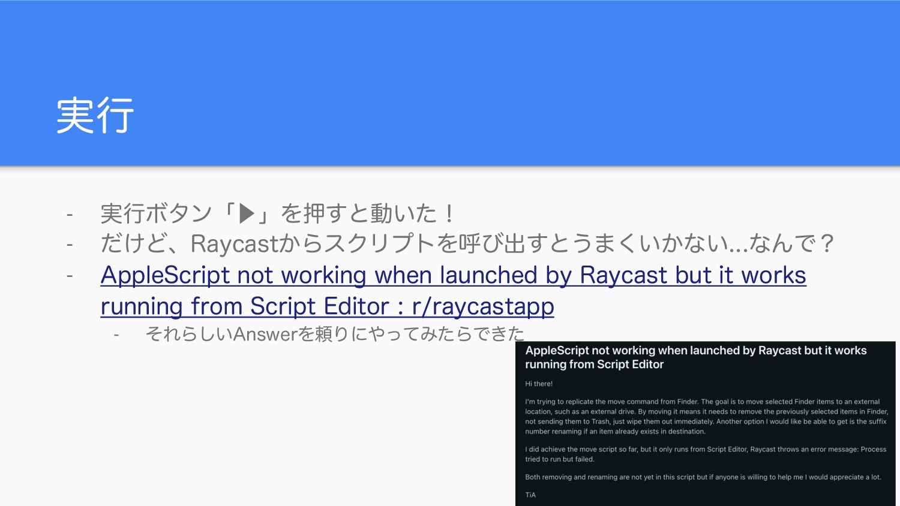Image resolution: width=900 pixels, height=506 pixels.
Task: Click the slide title 実行
Action: [x=95, y=115]
